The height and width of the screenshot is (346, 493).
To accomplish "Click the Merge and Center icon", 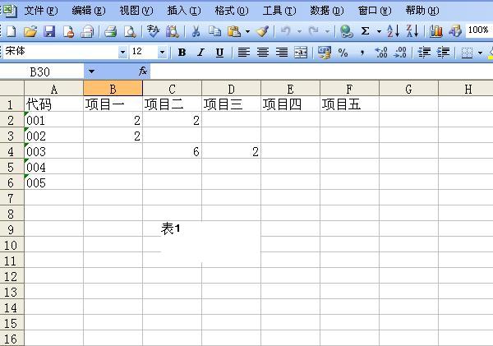I will (x=301, y=53).
